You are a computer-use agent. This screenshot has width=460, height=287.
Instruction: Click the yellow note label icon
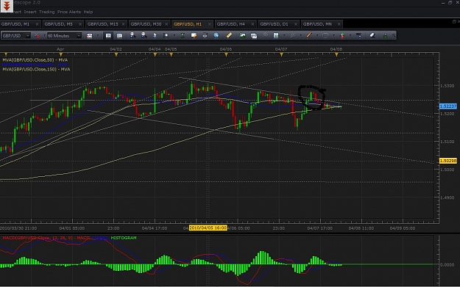pos(194,35)
